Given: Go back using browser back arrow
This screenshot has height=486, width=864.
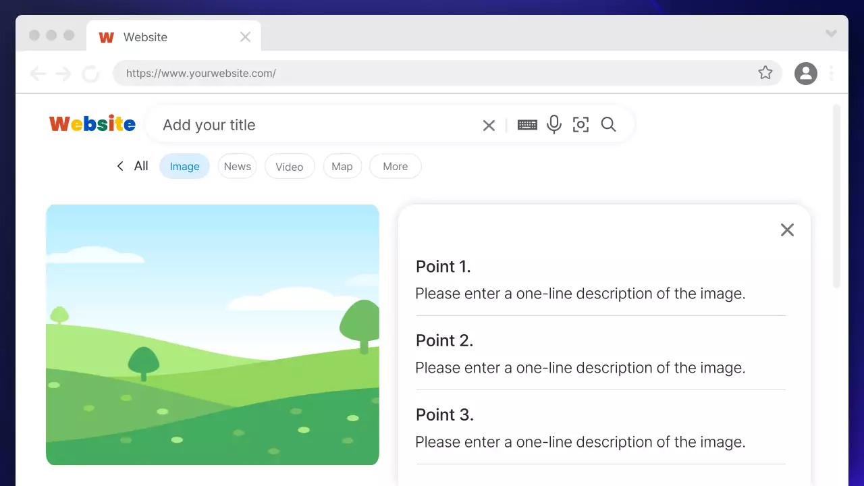Looking at the screenshot, I should (38, 74).
